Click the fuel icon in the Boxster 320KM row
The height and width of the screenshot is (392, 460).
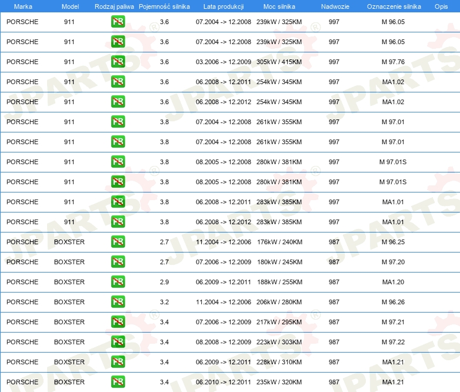point(118,382)
